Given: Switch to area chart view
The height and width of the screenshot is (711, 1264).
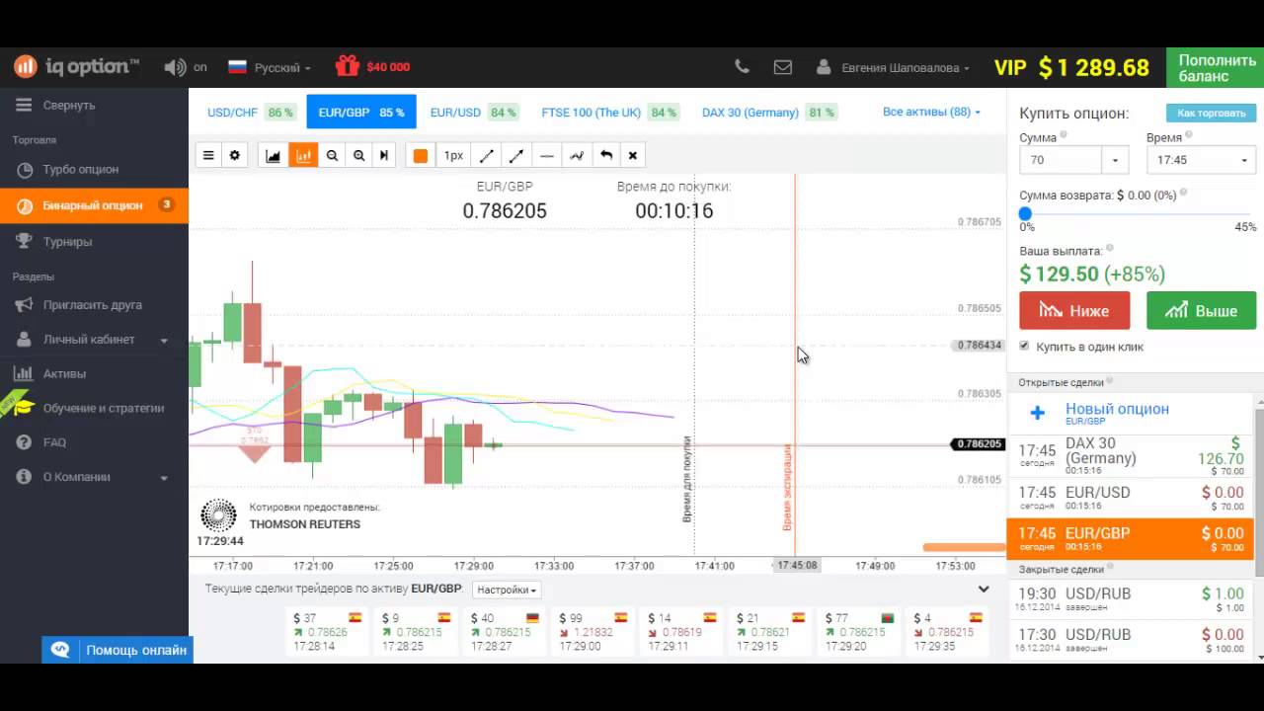Looking at the screenshot, I should coord(274,155).
